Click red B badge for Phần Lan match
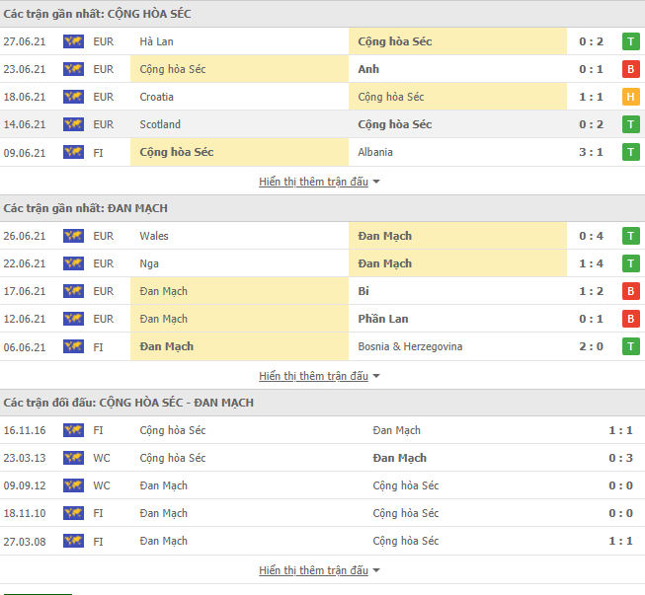This screenshot has width=645, height=595. click(629, 319)
